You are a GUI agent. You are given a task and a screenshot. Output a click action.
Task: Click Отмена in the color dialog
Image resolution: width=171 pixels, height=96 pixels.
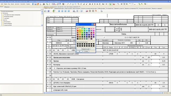(86, 51)
